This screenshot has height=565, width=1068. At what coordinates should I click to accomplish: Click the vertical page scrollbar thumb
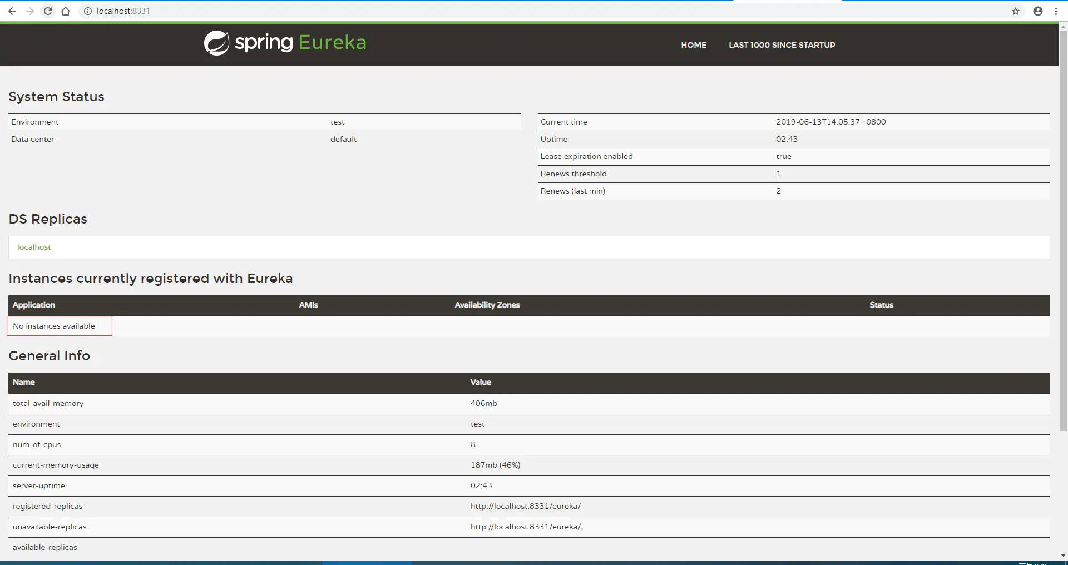(x=1063, y=231)
